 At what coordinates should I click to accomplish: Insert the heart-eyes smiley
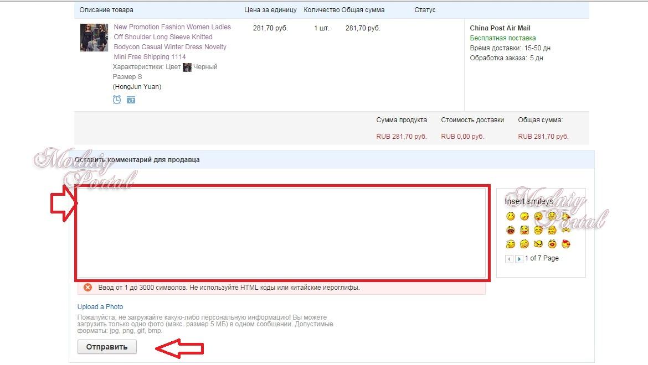tap(566, 244)
